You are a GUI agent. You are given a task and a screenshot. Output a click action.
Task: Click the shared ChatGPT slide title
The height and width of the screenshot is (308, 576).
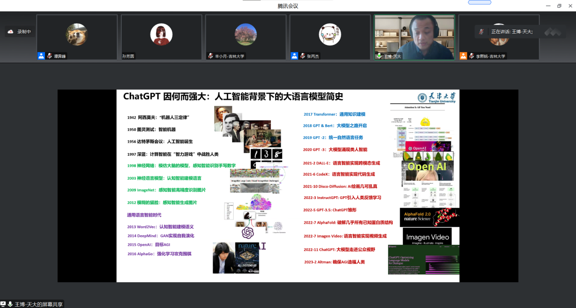coord(233,96)
